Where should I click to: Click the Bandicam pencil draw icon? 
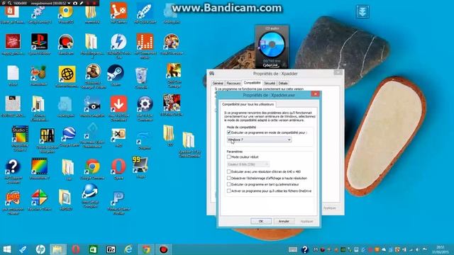tap(82, 3)
